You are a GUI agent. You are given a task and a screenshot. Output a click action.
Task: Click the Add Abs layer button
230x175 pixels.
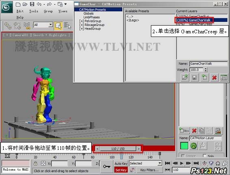pos(184,130)
